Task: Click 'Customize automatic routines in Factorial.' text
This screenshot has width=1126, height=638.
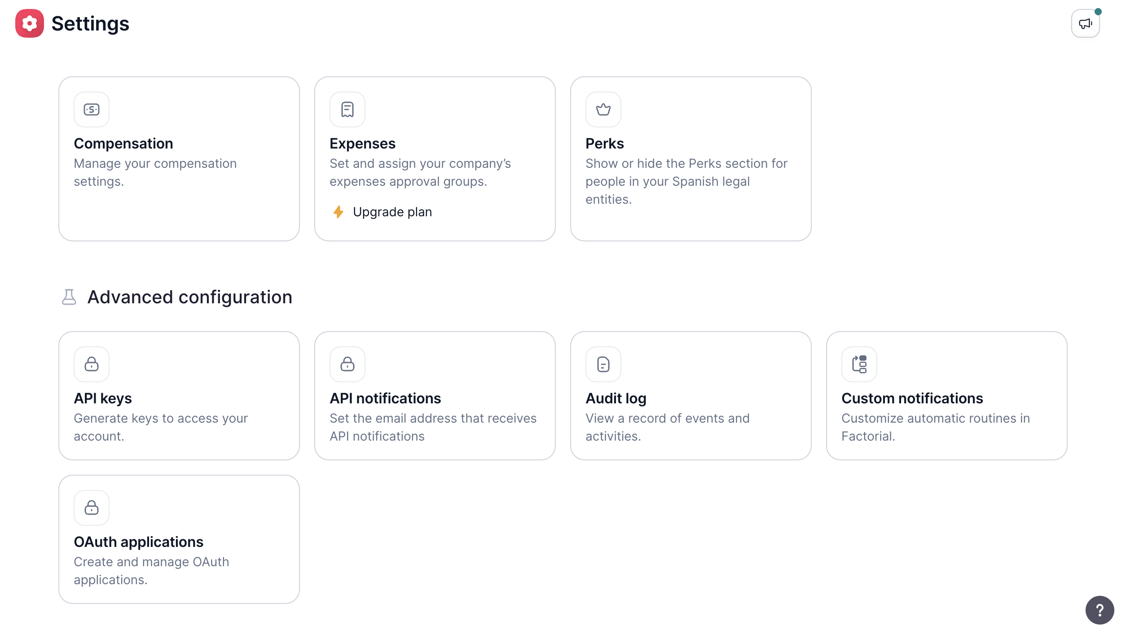Action: tap(936, 427)
